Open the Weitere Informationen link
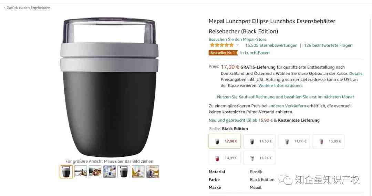The height and width of the screenshot is (196, 372). coord(280,85)
